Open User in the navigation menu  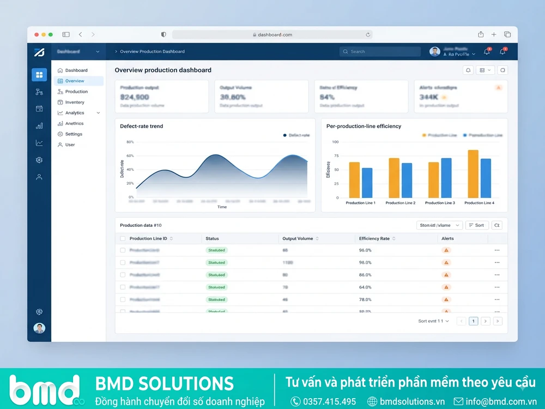coord(78,145)
